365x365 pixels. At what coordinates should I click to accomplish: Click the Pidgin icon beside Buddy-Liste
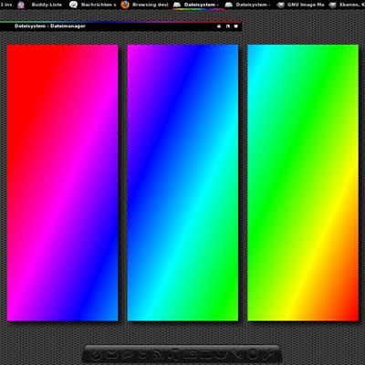(x=21, y=5)
